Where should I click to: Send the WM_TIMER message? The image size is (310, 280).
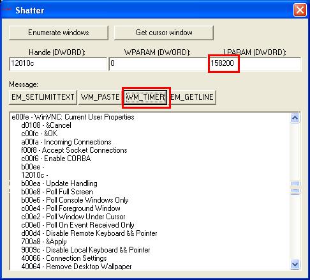click(145, 97)
